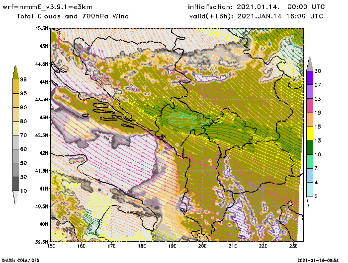Click the 22E longitude label
This screenshot has height=263, width=348.
tap(263, 246)
